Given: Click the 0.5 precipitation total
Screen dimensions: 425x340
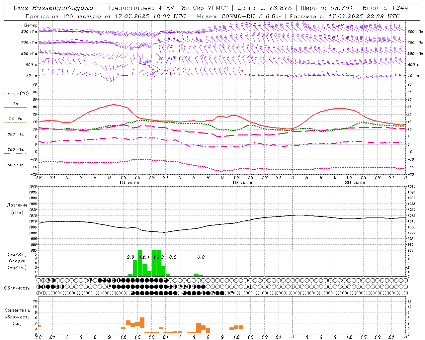Looking at the screenshot, I should coord(173,257).
